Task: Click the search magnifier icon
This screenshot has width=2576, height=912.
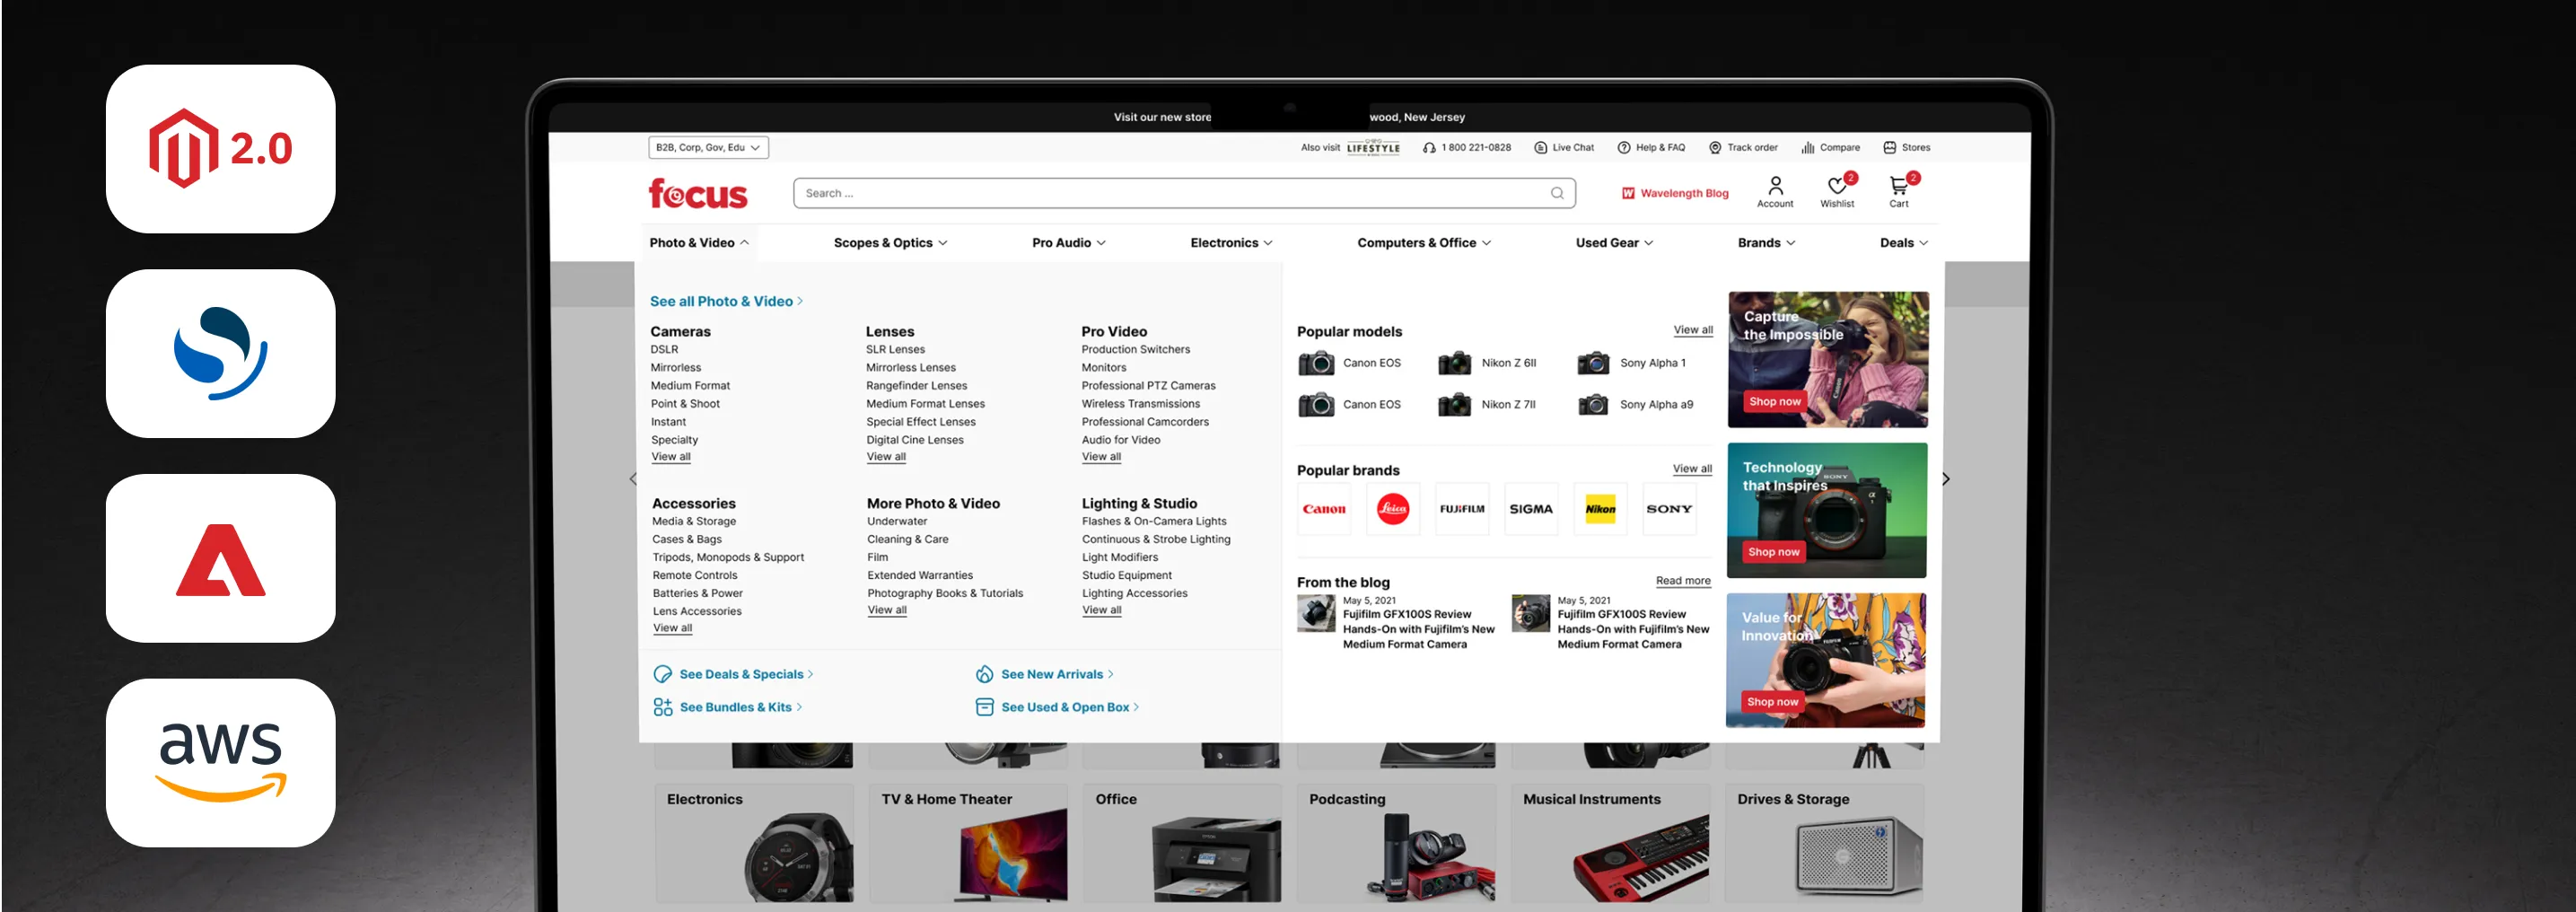Action: pos(1557,193)
